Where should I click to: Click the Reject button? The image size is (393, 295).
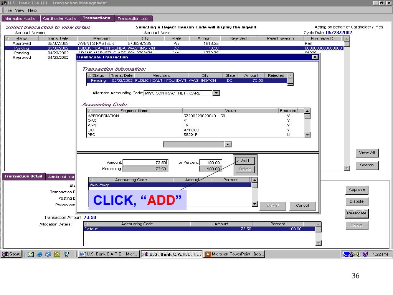point(357,225)
